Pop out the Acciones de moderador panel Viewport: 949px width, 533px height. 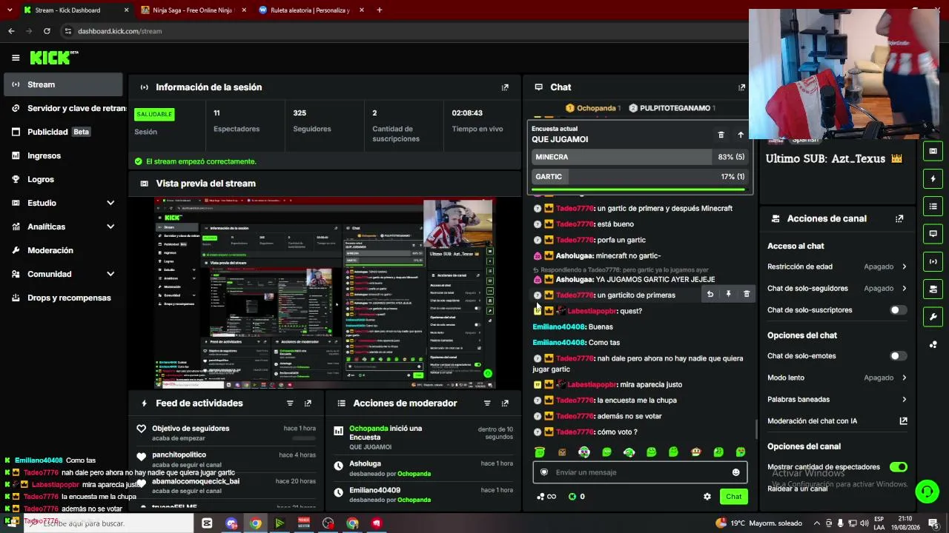[505, 403]
